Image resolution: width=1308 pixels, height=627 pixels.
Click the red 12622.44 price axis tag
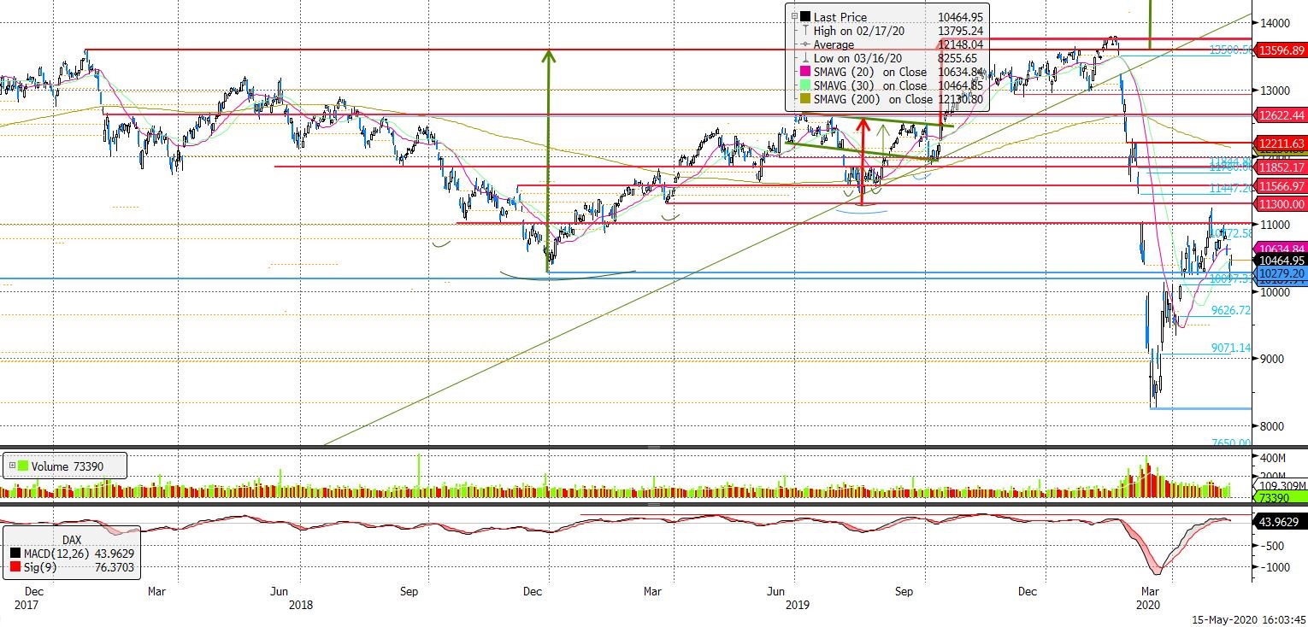click(1279, 114)
